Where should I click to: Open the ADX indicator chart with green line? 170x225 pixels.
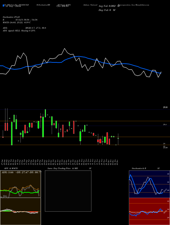coord(20,184)
